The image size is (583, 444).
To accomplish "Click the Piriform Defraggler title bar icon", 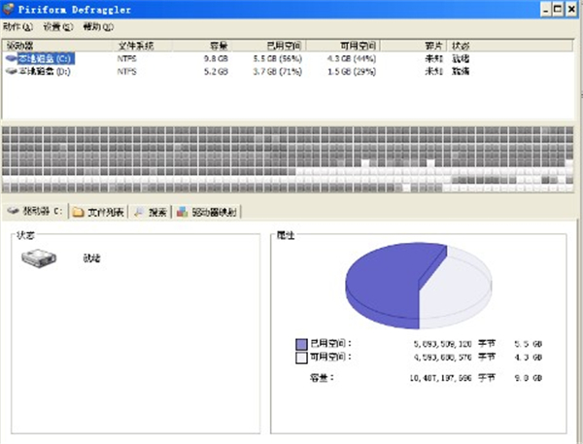I will (x=10, y=10).
